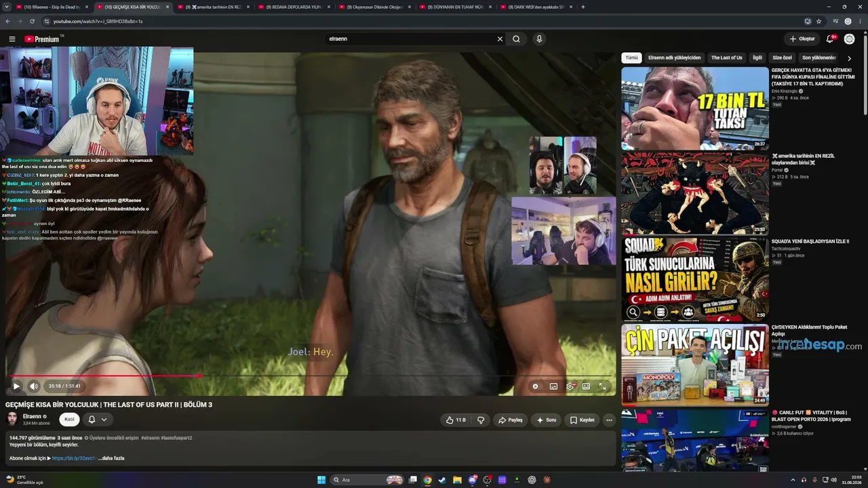Click the browser address bar URL
This screenshot has width=868, height=488.
pos(98,21)
